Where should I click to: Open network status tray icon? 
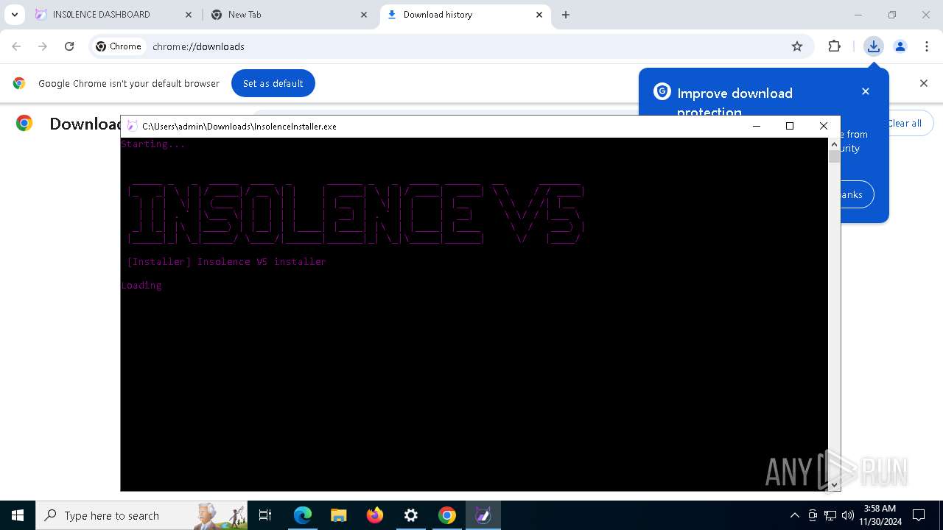coord(830,515)
